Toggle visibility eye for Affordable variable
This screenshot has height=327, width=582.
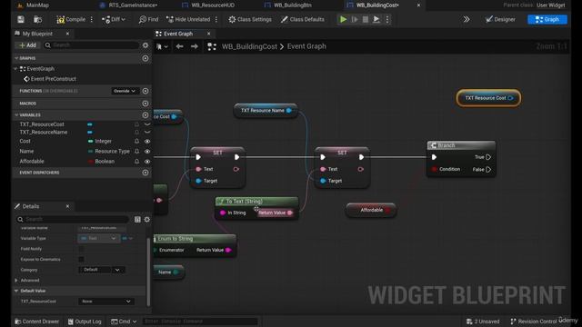[147, 162]
